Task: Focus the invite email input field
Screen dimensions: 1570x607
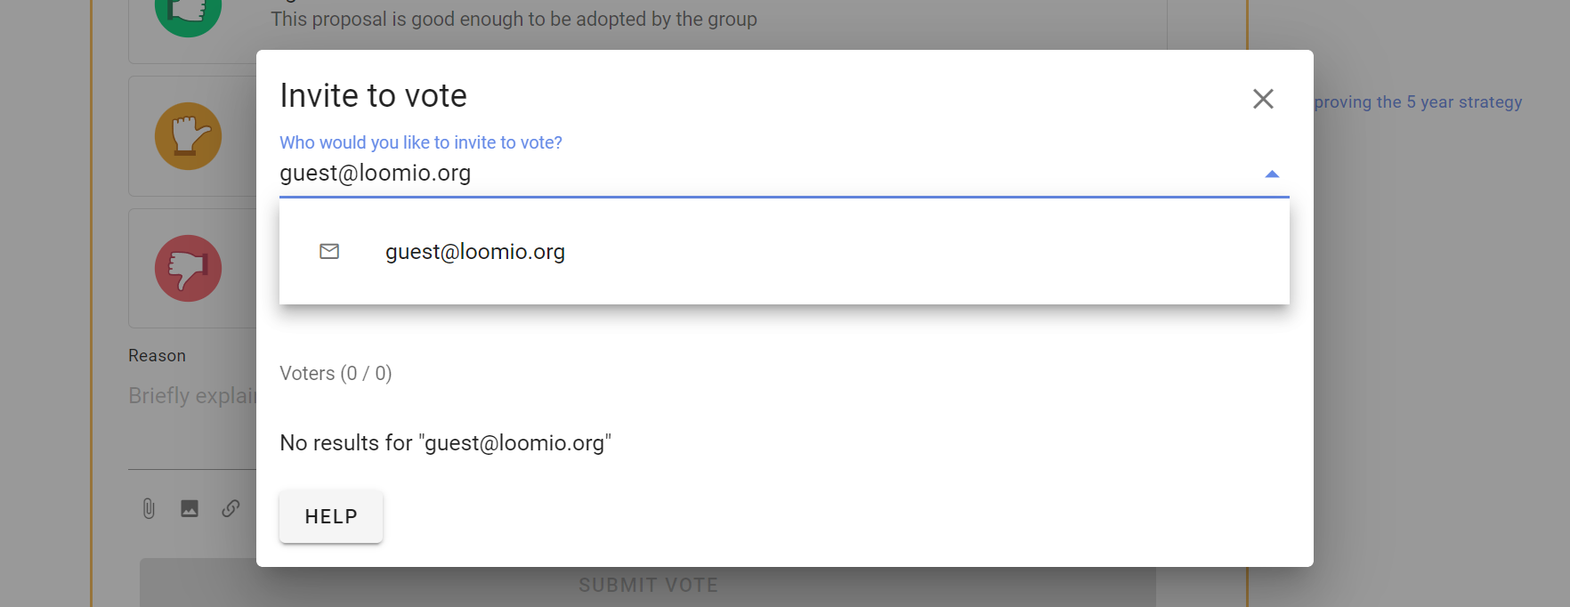Action: point(767,174)
